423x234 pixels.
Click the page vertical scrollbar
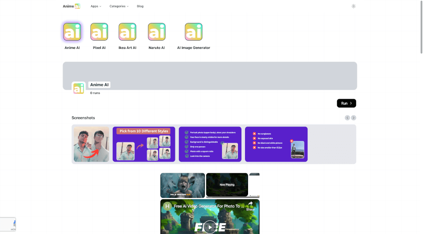pos(421,27)
